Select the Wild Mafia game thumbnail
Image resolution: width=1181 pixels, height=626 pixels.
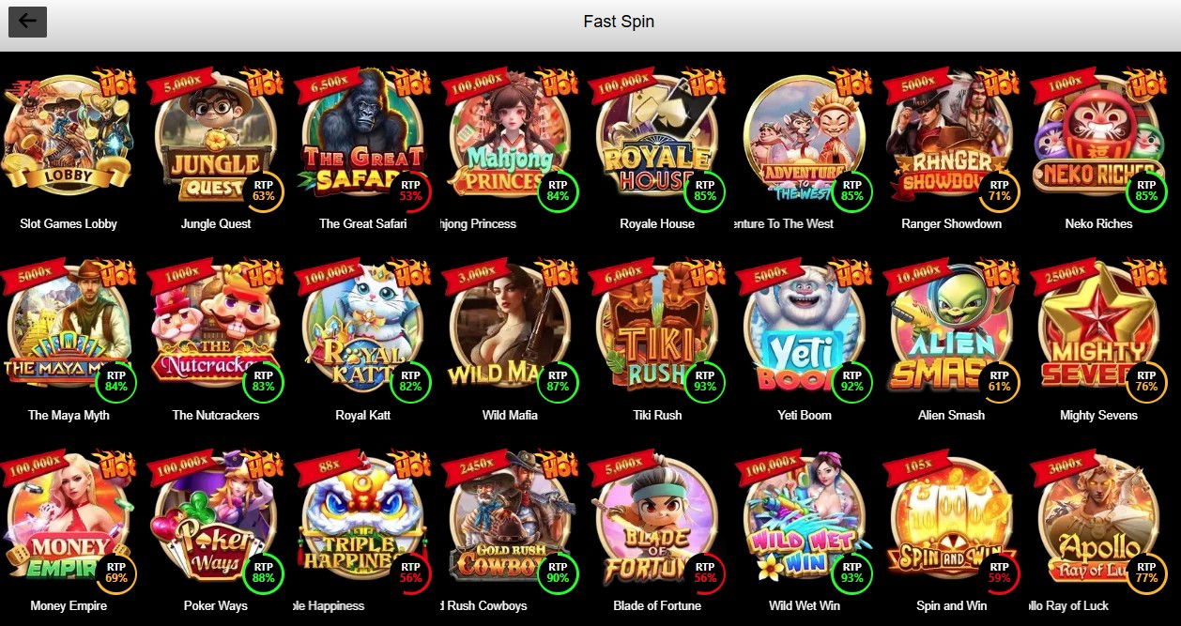coord(510,328)
